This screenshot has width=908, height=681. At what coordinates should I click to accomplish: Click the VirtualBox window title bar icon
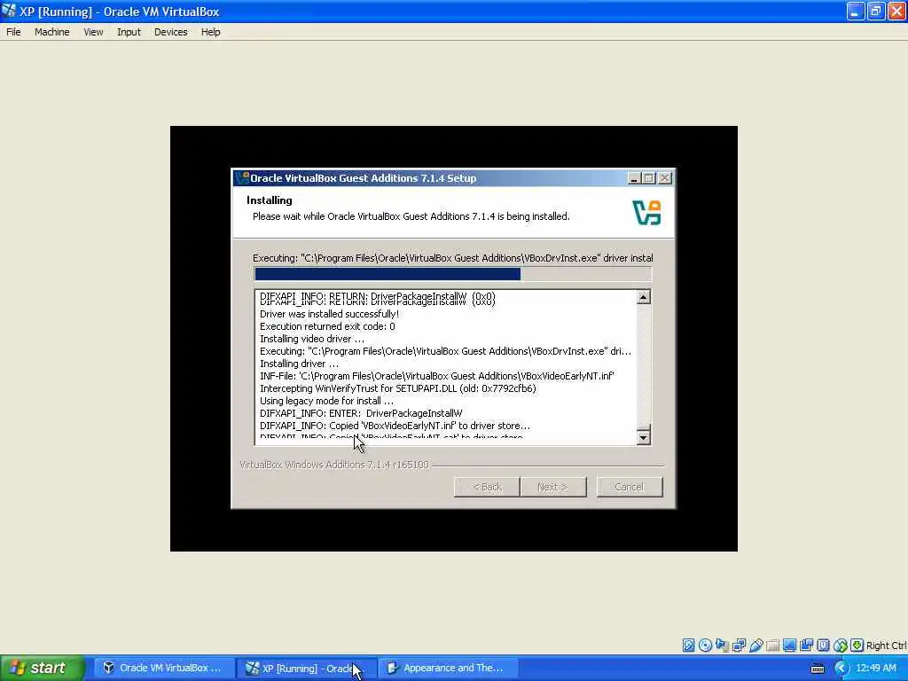coord(9,11)
